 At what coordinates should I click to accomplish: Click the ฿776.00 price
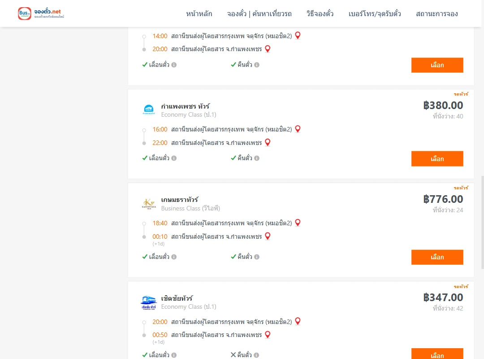pyautogui.click(x=443, y=199)
